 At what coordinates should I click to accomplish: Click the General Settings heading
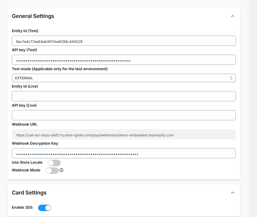click(33, 16)
